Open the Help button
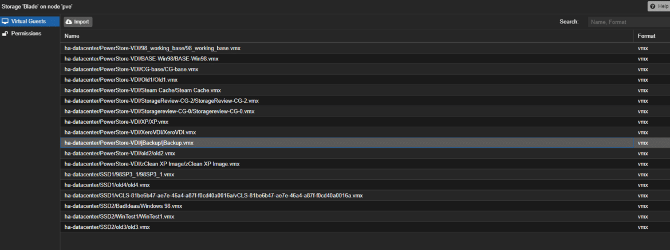Viewport: 670px width, 250px height. (x=660, y=6)
